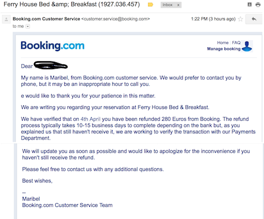Star this Booking.com message

[240, 19]
